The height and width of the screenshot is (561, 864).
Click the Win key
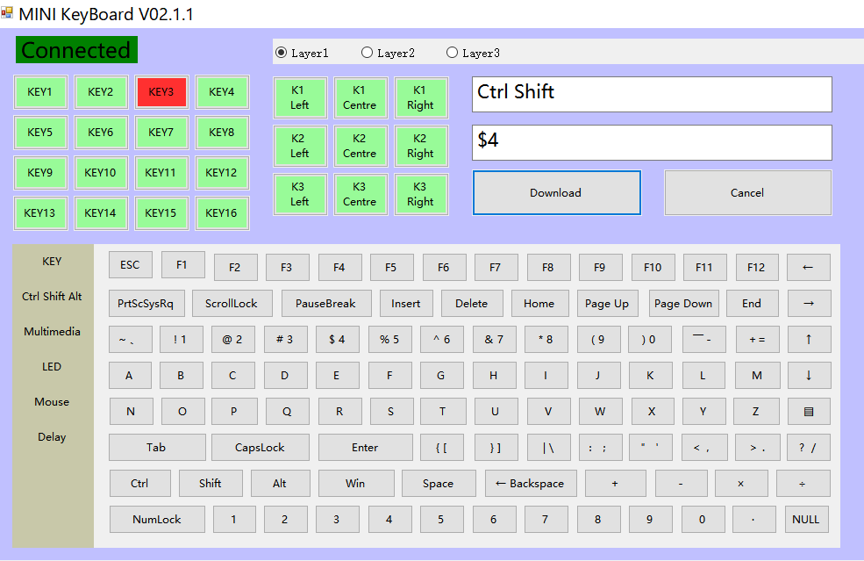click(356, 484)
